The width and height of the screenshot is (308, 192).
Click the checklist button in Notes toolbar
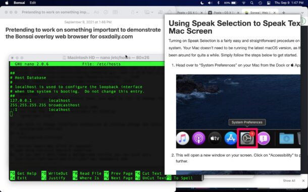tap(106, 12)
